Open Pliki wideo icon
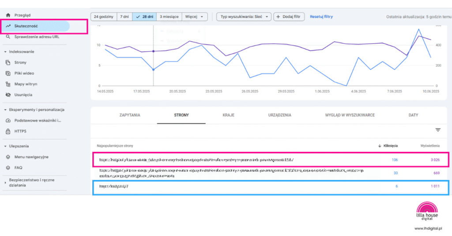The height and width of the screenshot is (236, 452). click(8, 73)
